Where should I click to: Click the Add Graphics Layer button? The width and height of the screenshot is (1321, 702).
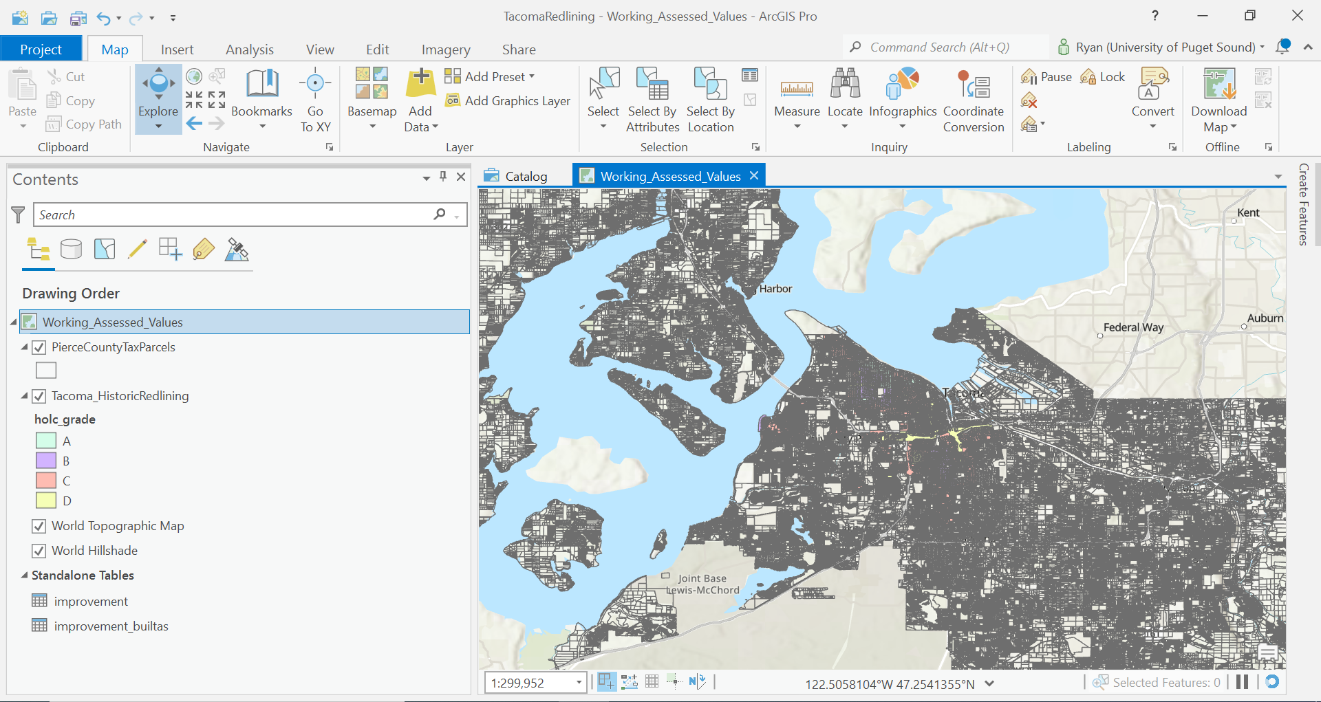pos(508,100)
